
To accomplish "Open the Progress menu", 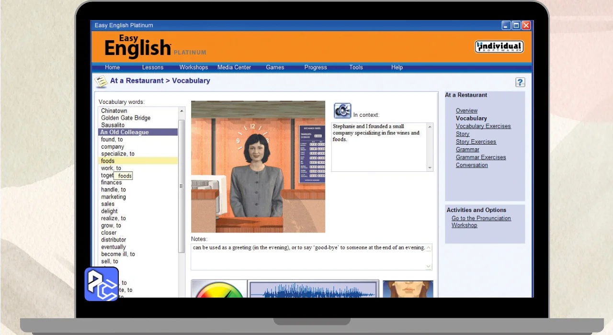I will pos(316,67).
